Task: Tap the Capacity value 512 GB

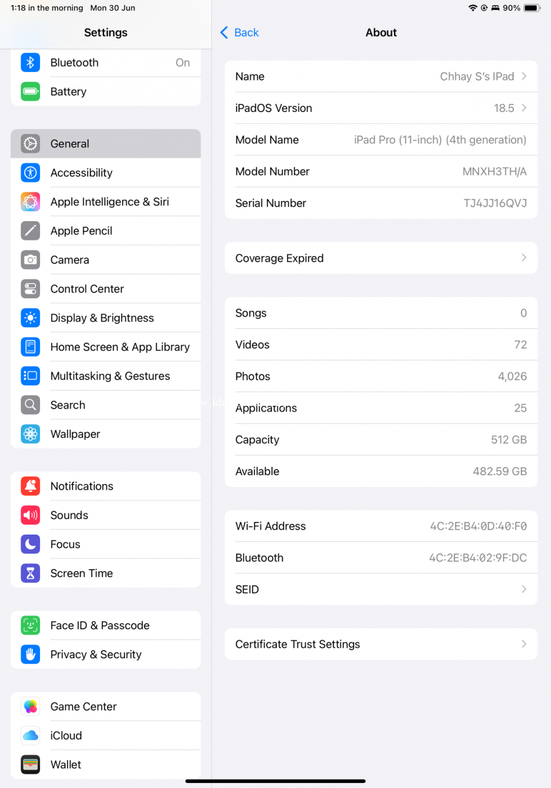Action: click(x=509, y=440)
